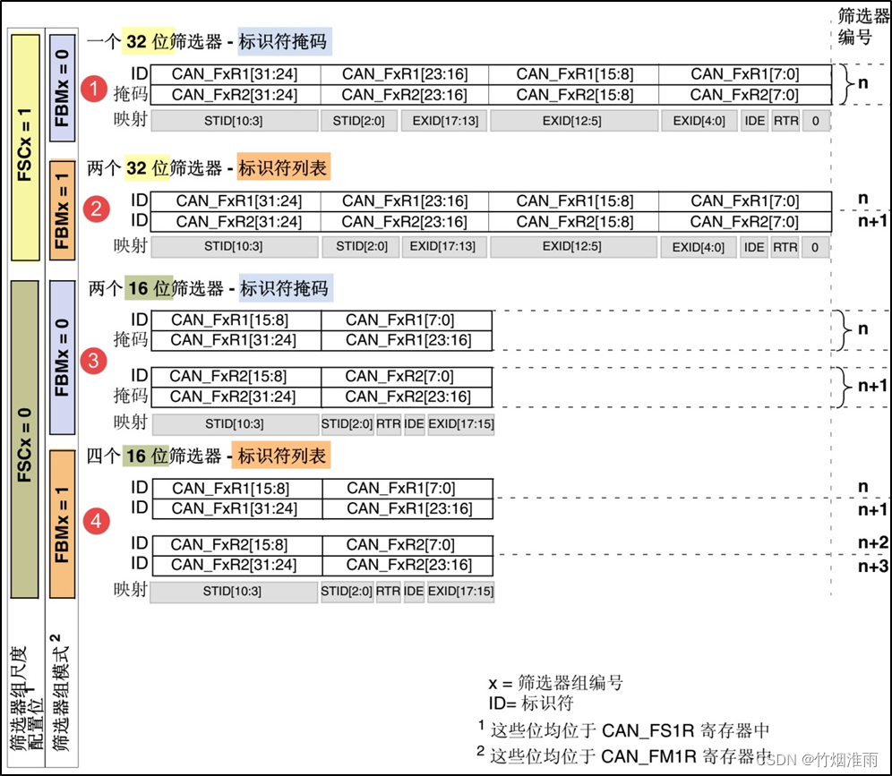This screenshot has height=776, width=892.
Task: Click the footnote mentioning 'CAN_FS1R 寄存器'
Action: click(x=624, y=730)
